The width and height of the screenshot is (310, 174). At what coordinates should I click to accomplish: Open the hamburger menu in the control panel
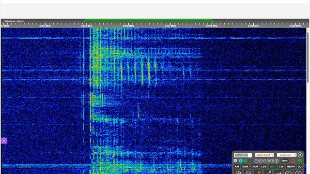235,160
